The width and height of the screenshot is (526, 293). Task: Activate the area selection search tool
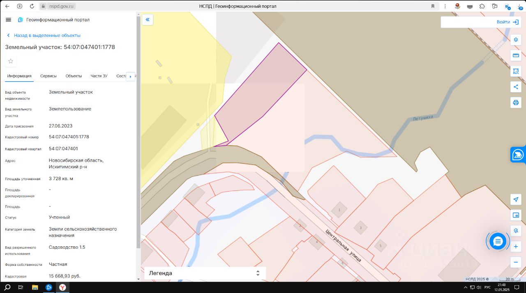click(x=516, y=71)
